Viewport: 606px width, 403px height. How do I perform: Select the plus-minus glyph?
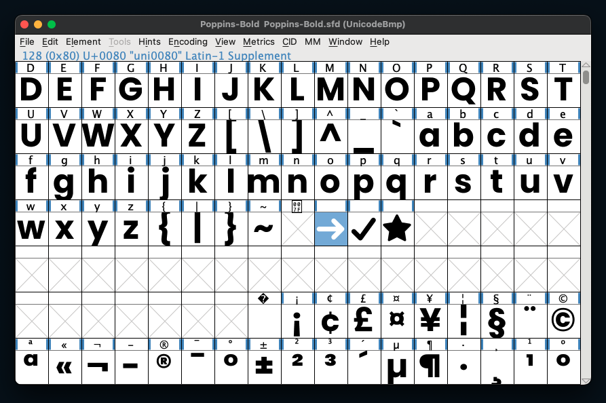pos(265,367)
